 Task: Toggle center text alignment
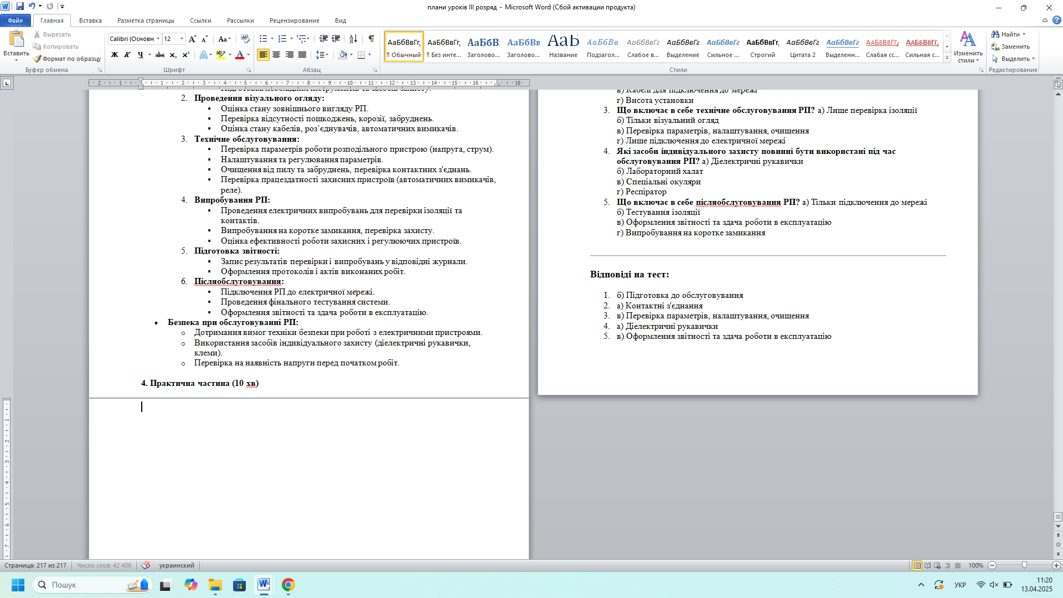click(x=276, y=55)
